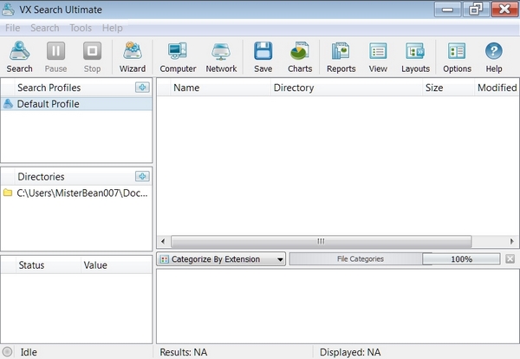Close the VX Search Ultimate window
Screen dimensions: 520x359
504,10
